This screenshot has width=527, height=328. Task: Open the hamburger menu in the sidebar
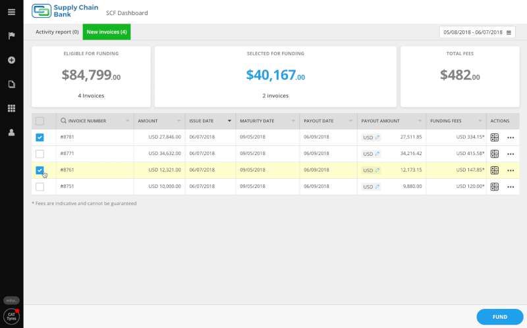click(x=11, y=12)
